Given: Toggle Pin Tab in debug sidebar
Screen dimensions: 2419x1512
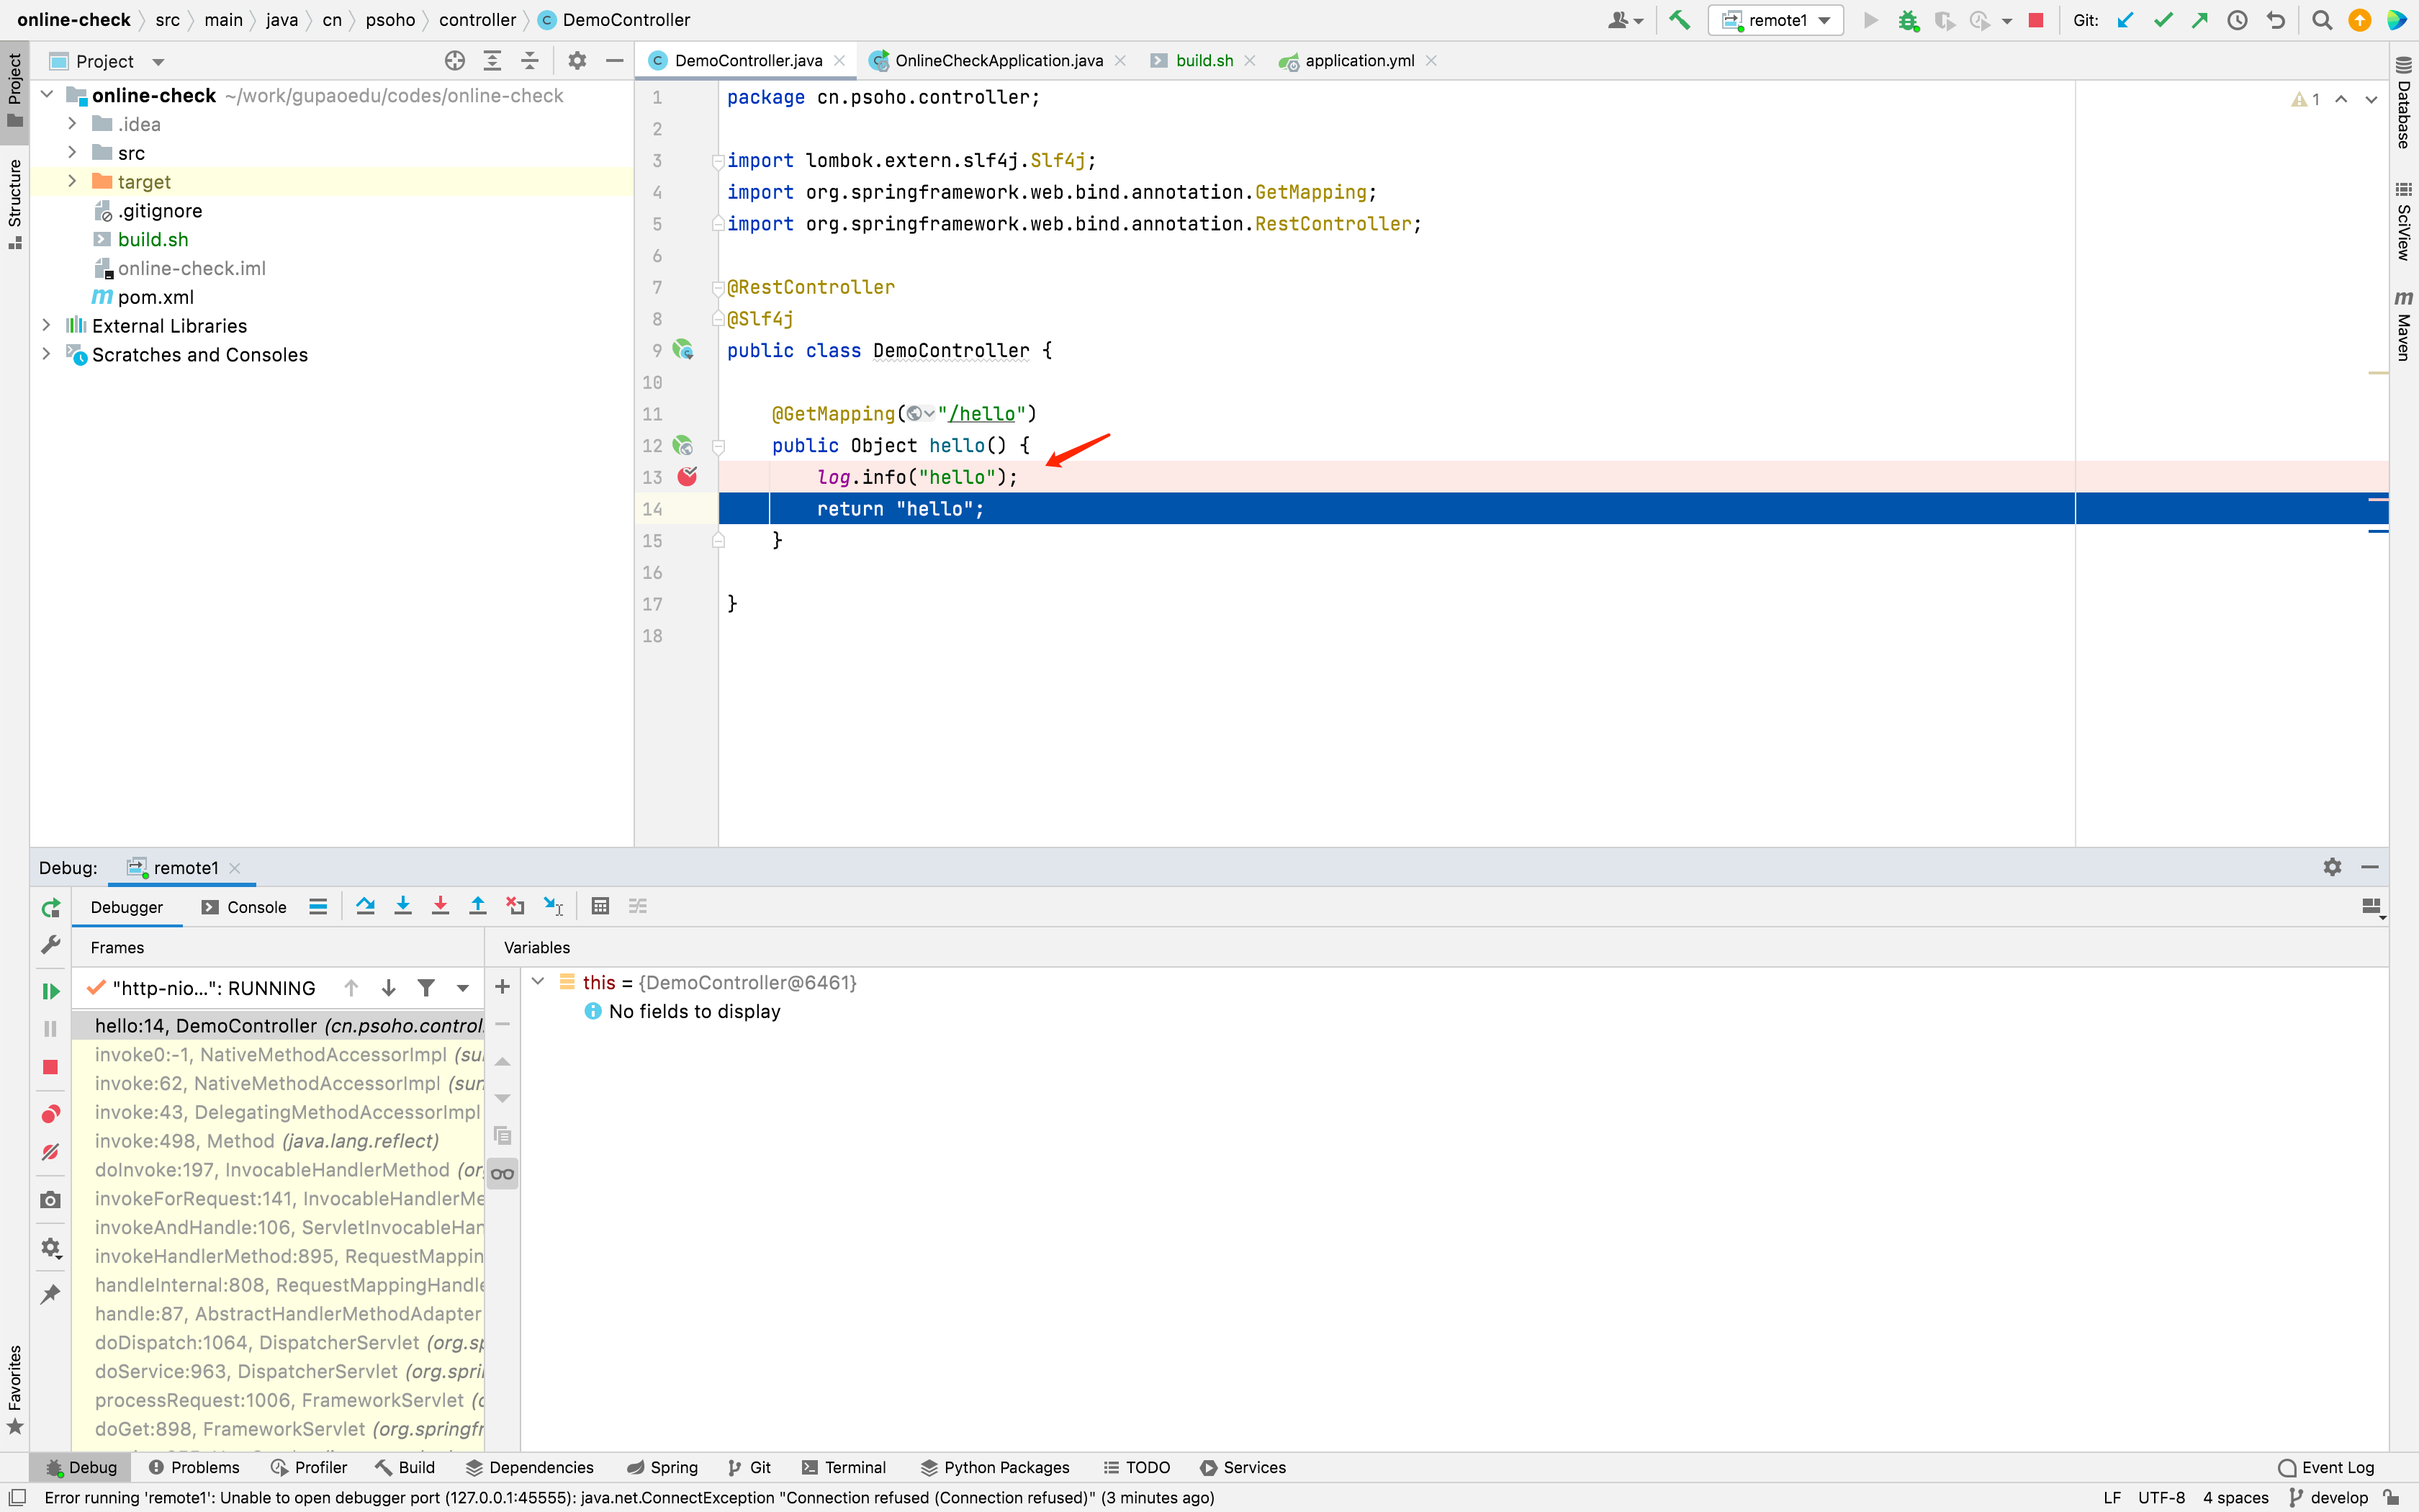Looking at the screenshot, I should pos(50,1294).
